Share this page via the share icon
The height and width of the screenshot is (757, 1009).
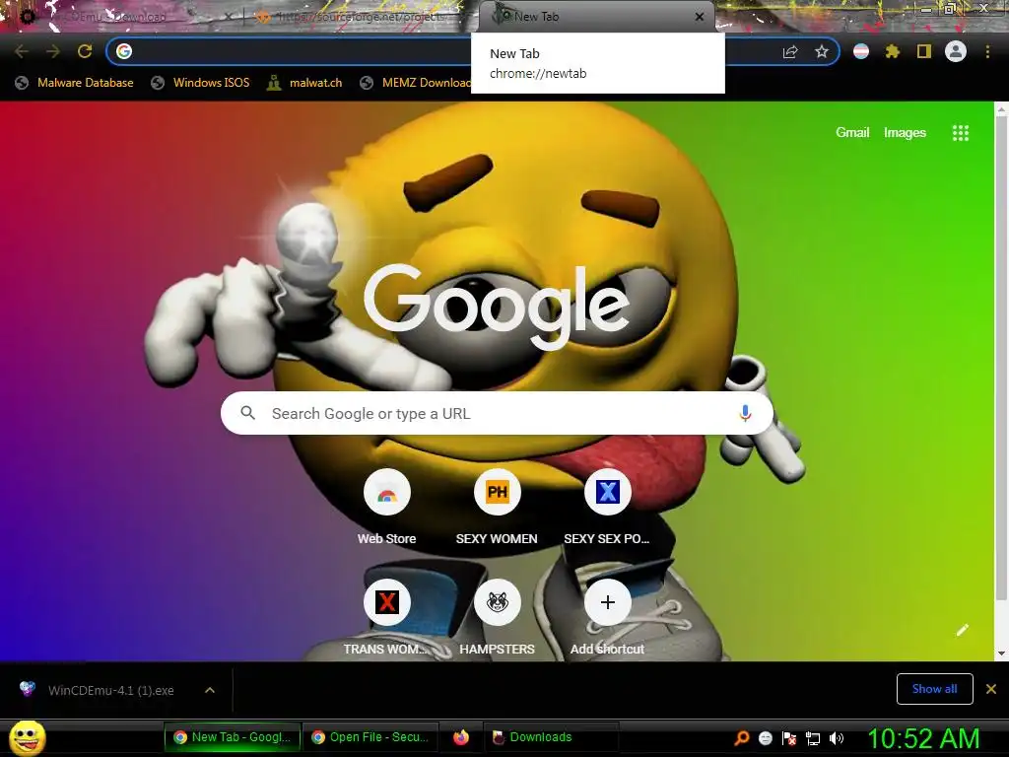tap(790, 52)
